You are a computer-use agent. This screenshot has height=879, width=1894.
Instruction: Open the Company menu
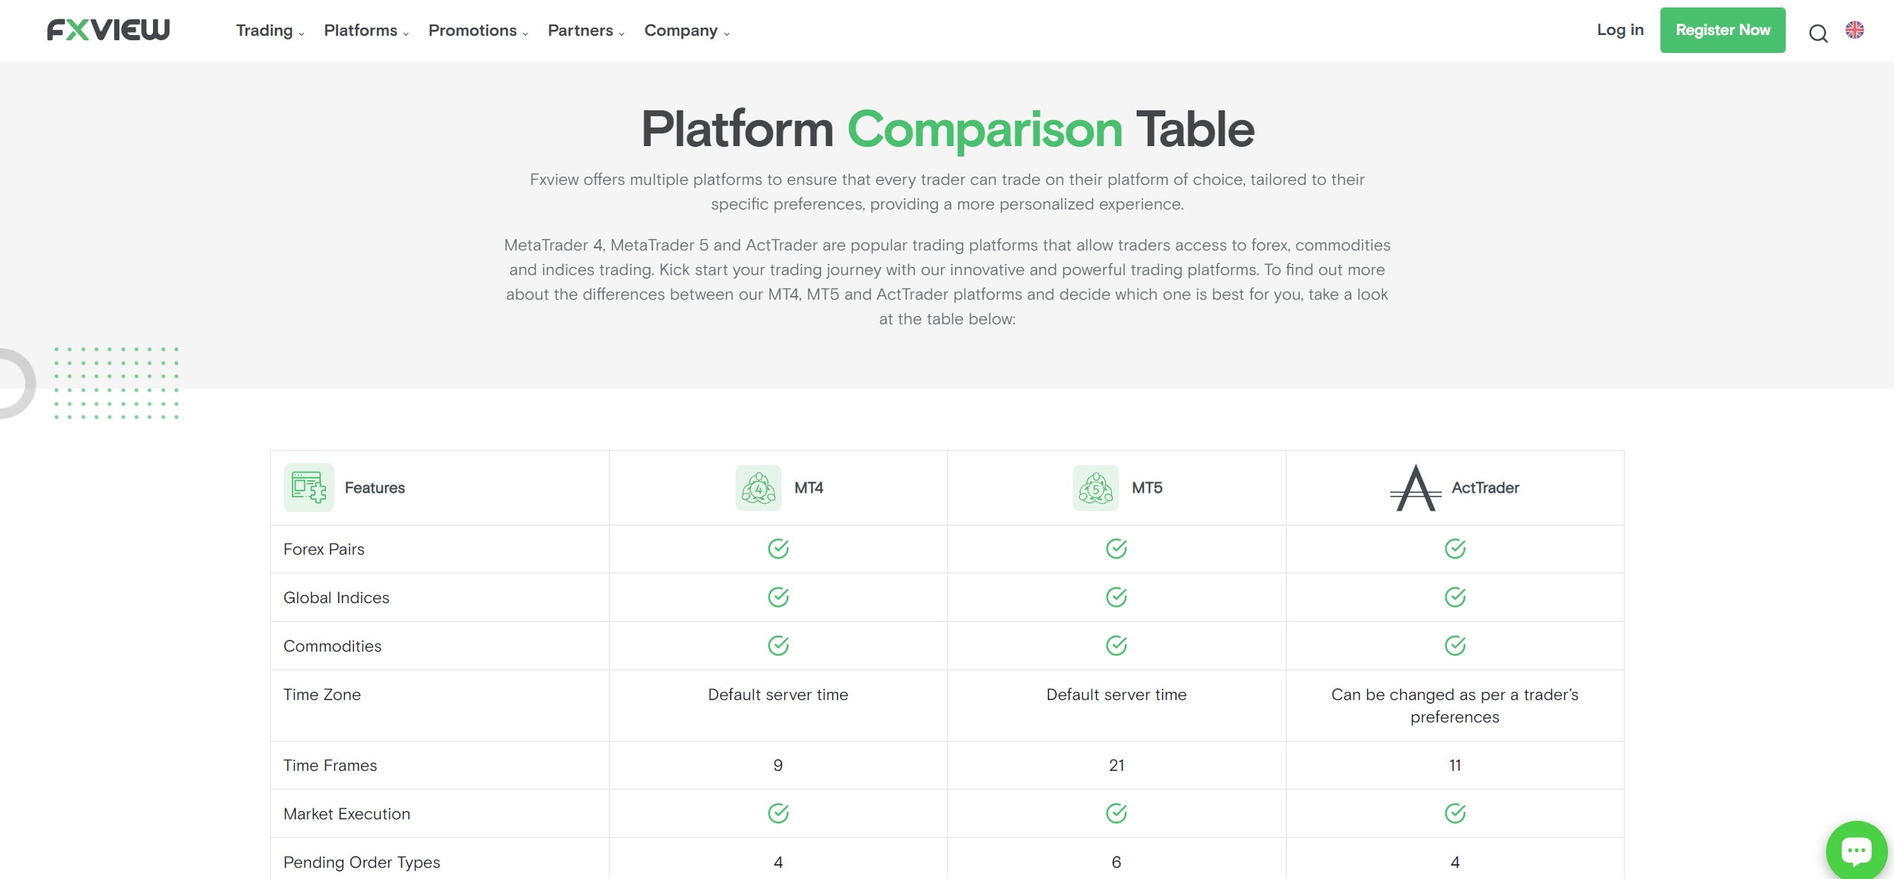(681, 31)
